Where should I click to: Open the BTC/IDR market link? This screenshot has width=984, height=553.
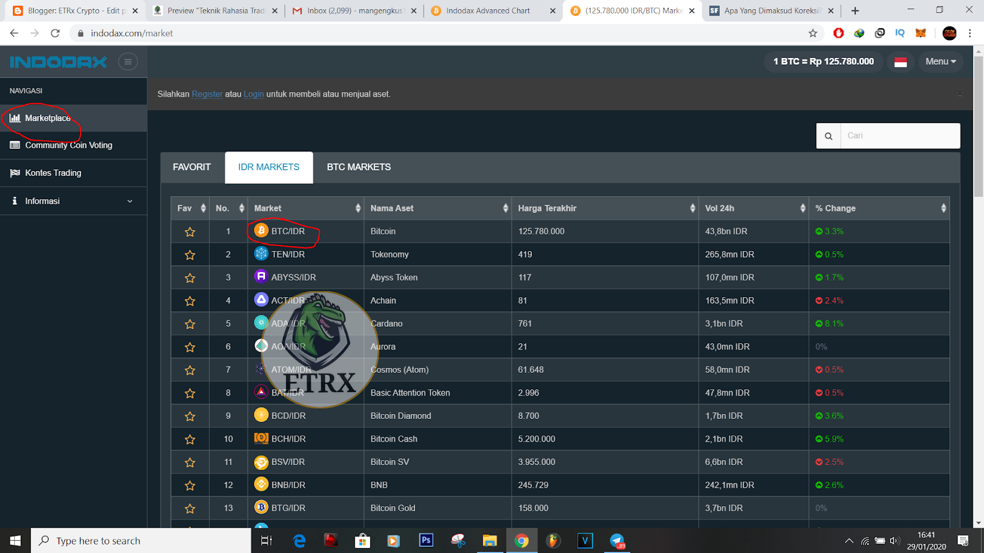(288, 231)
